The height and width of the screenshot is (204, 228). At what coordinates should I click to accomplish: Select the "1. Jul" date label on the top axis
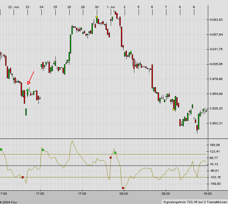[110, 7]
